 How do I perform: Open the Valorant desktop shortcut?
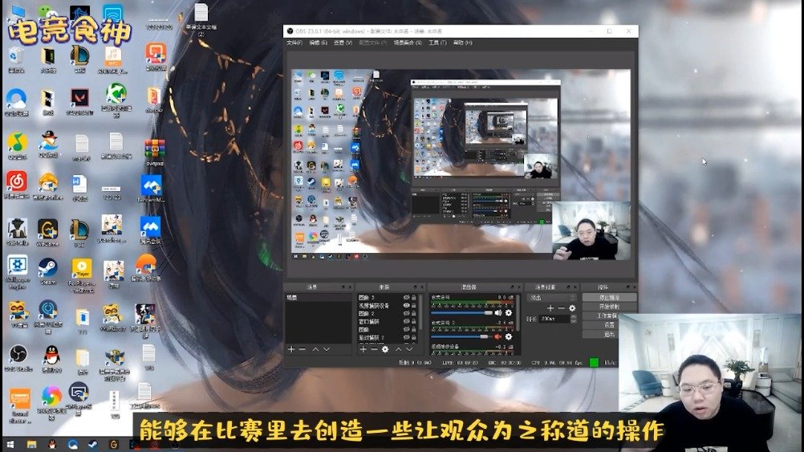click(x=79, y=101)
